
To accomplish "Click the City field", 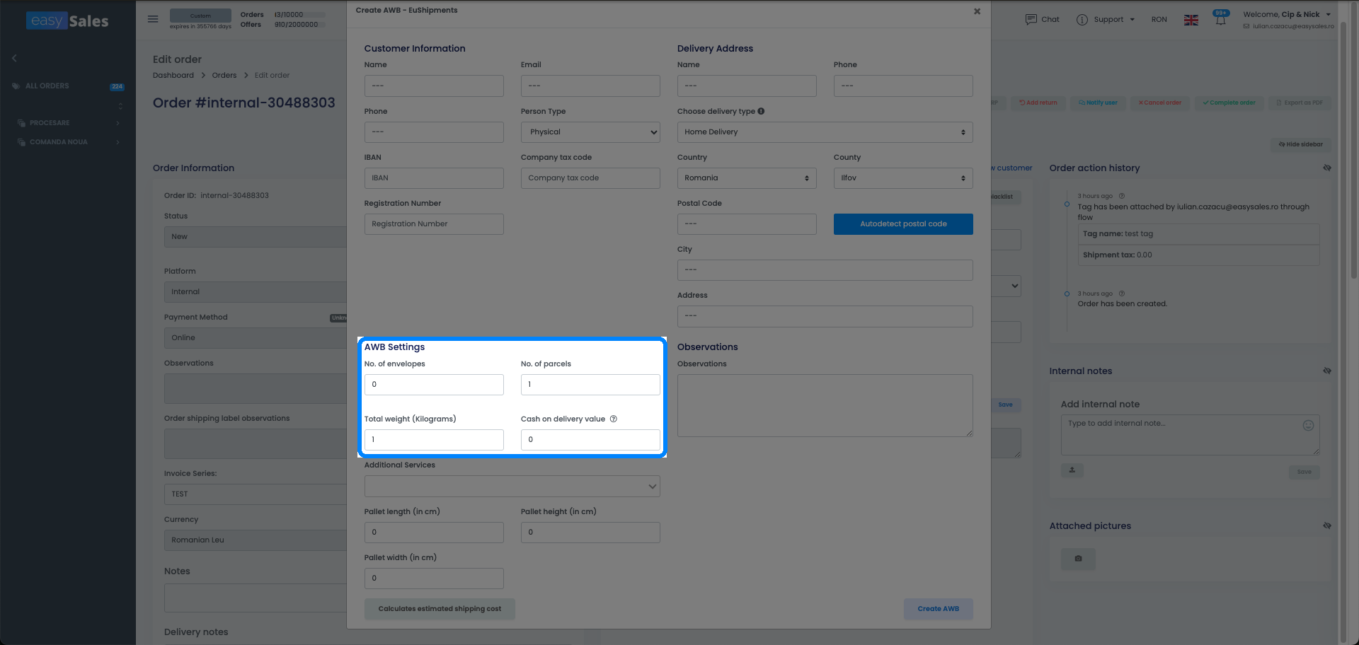I will tap(825, 270).
